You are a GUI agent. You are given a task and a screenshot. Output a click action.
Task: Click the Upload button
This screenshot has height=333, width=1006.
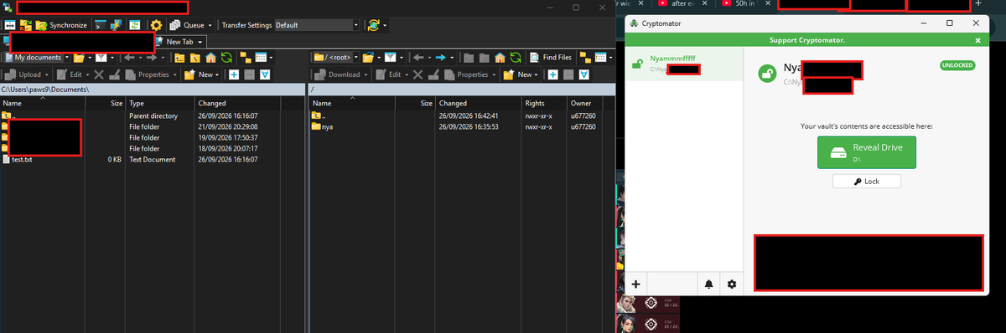click(x=23, y=74)
